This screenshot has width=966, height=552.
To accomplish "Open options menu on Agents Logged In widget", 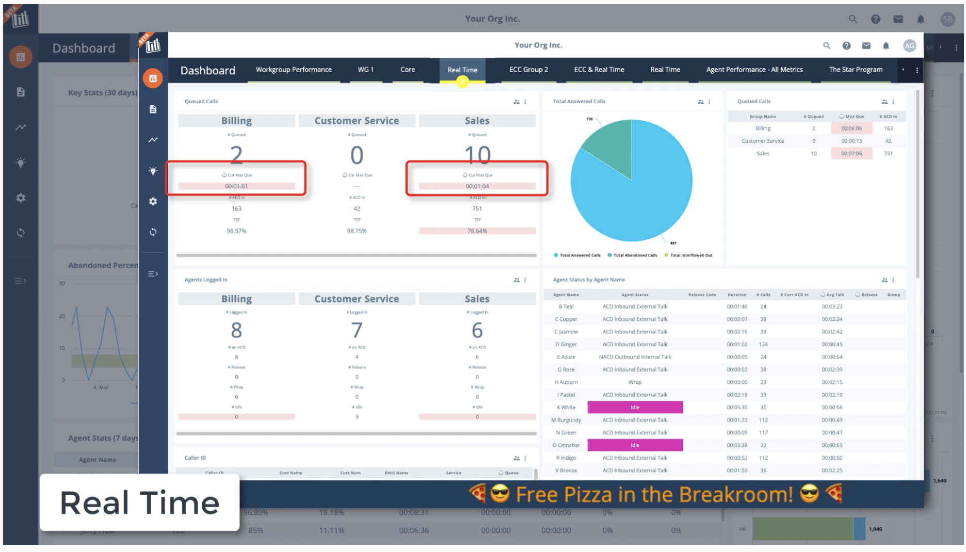I will click(525, 280).
